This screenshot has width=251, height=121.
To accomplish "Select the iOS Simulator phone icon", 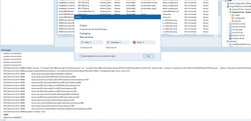I will point(230,30).
